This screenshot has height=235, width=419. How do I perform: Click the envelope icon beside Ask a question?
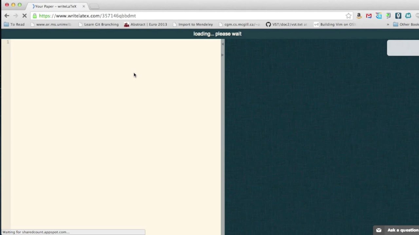[379, 230]
